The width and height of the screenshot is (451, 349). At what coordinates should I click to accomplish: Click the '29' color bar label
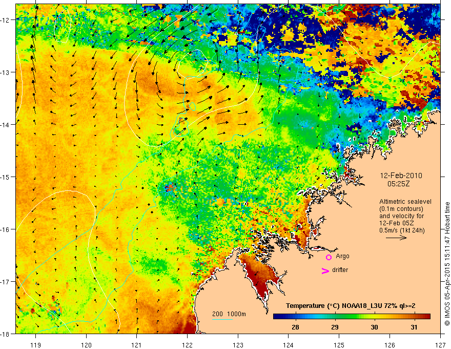335,327
